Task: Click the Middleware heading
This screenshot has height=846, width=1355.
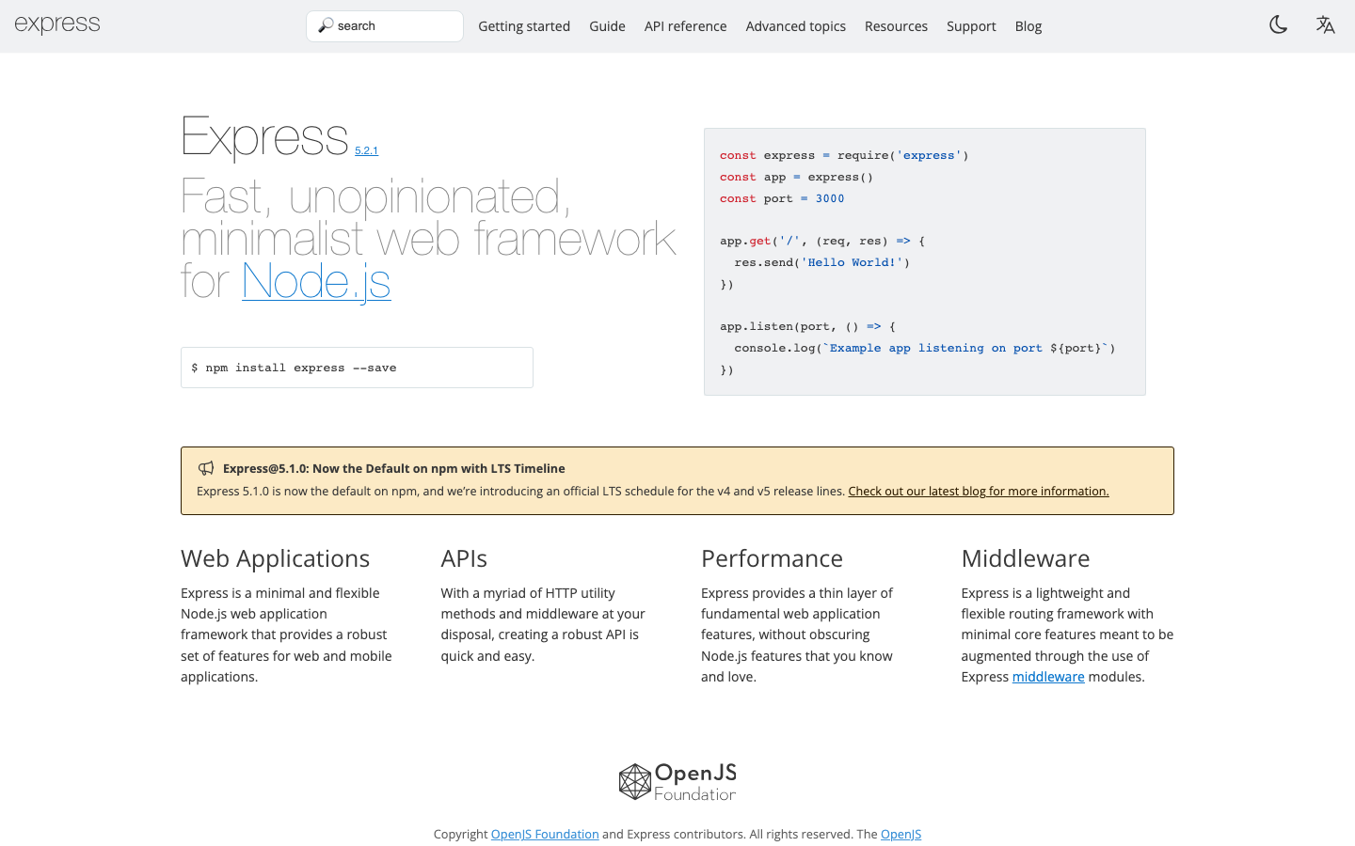Action: pyautogui.click(x=1026, y=558)
